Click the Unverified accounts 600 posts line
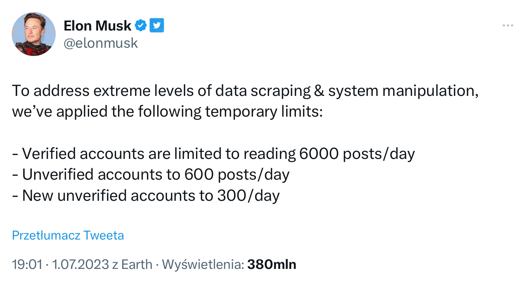526x283 pixels. pos(151,175)
